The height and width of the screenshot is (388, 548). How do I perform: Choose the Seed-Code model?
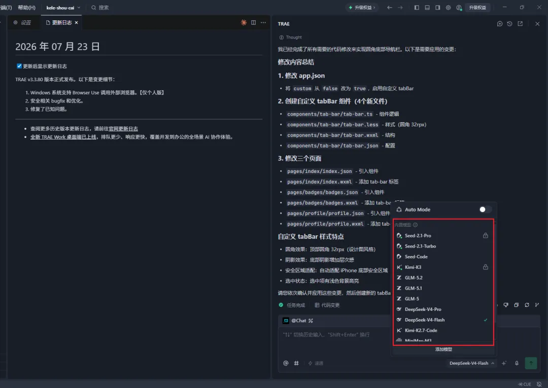point(443,257)
